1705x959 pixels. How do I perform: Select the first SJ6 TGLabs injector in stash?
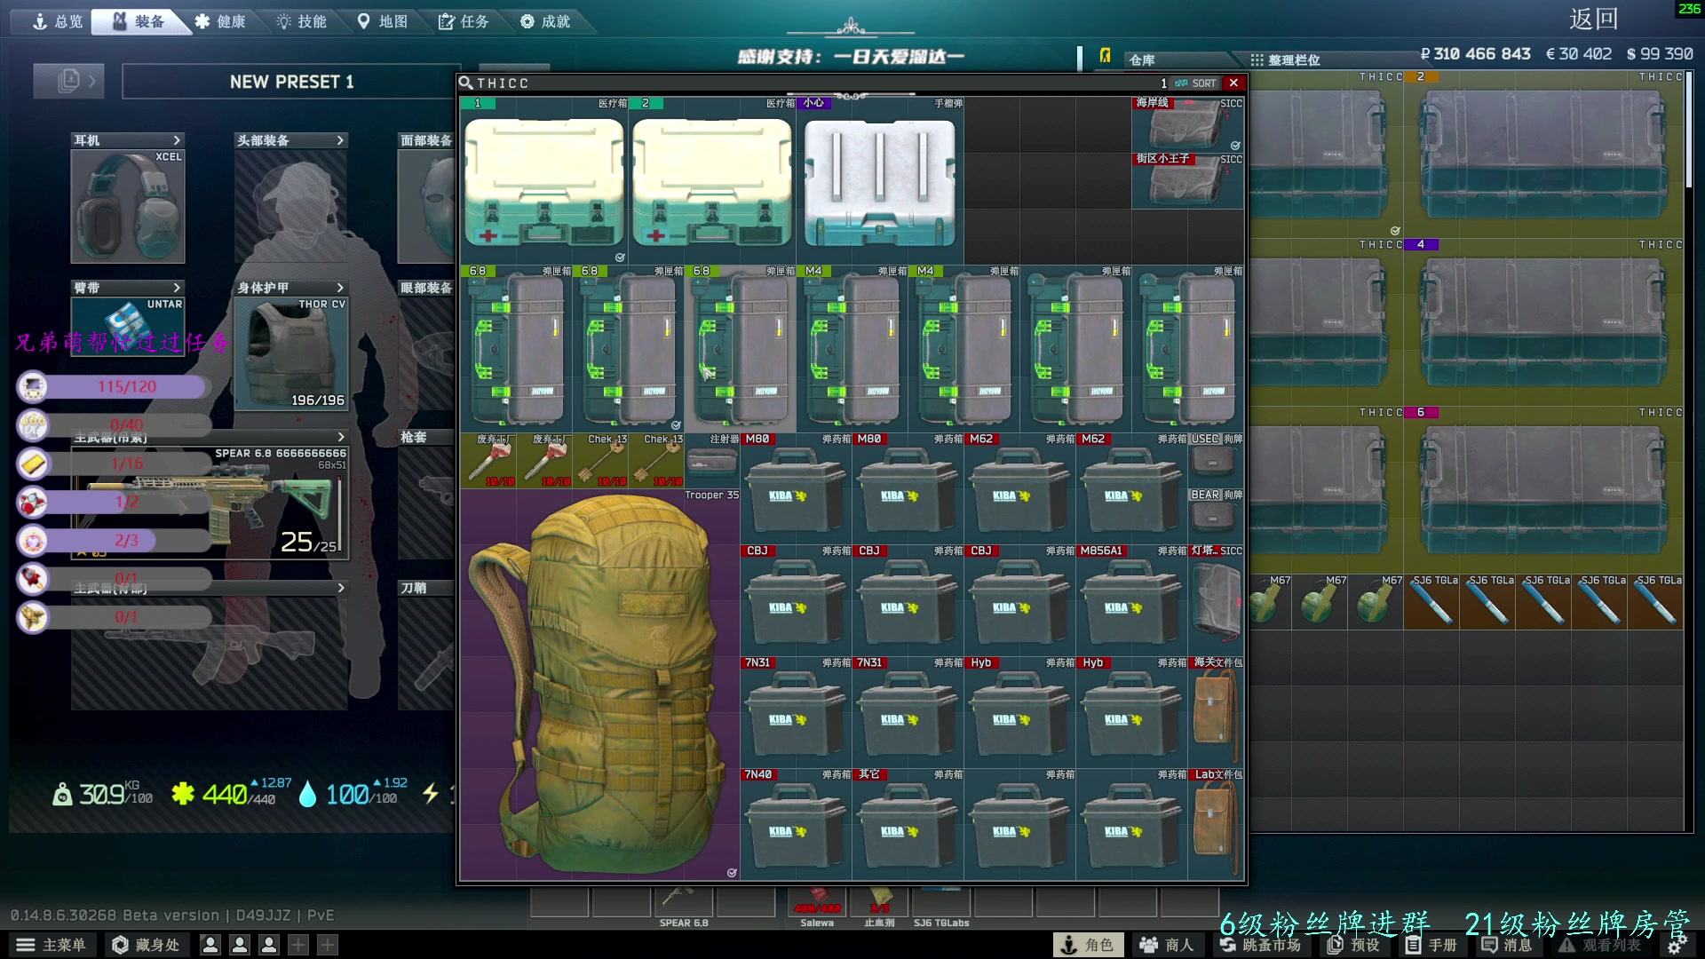click(1431, 602)
